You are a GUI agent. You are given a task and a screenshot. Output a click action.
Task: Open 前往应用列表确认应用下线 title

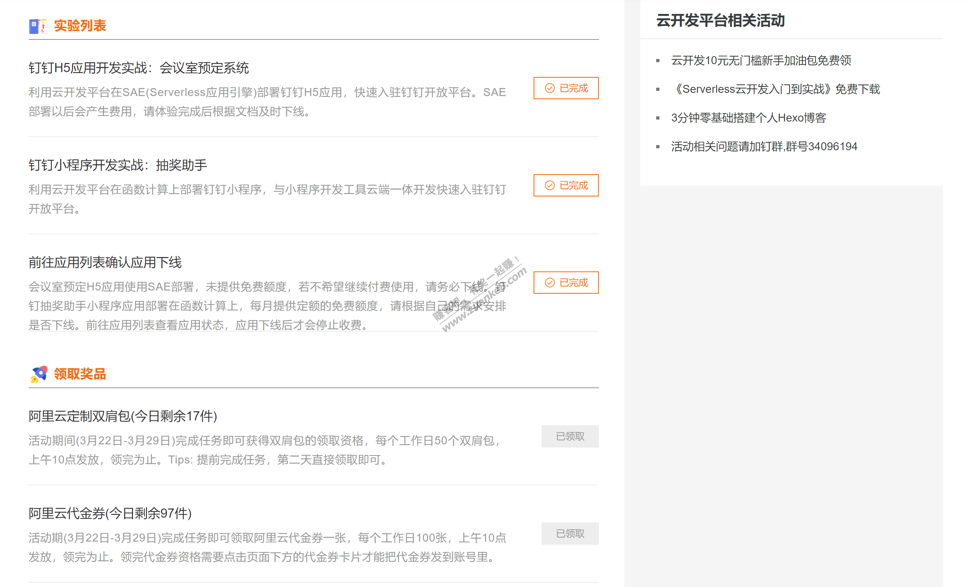pos(105,263)
